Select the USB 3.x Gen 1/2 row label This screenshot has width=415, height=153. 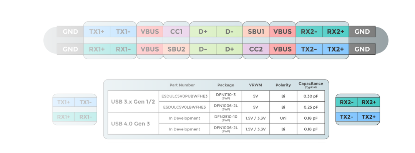(133, 102)
